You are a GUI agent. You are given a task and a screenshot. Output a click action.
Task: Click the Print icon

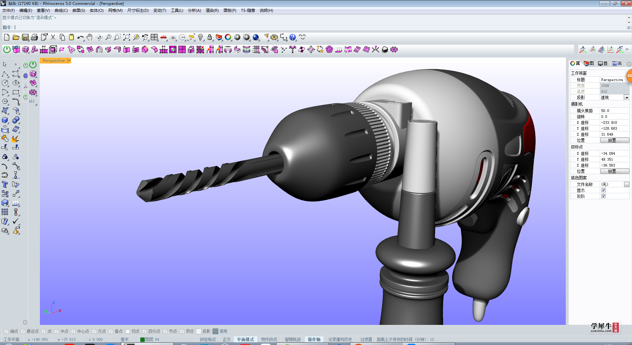(x=34, y=37)
